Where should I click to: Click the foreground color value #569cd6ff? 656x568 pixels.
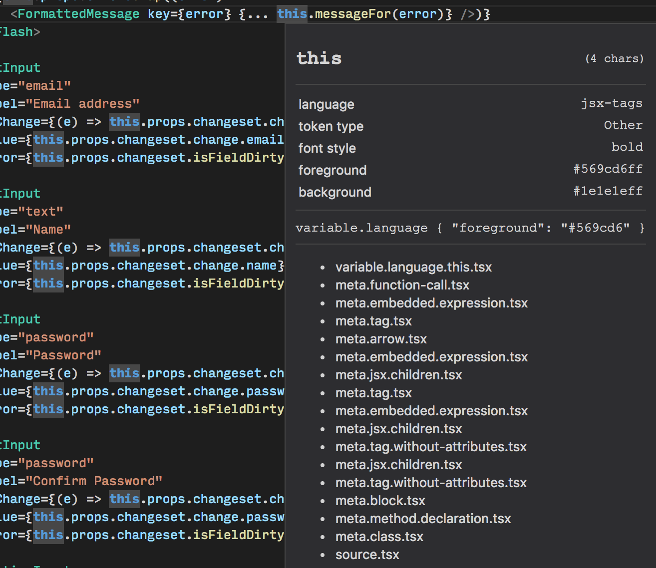click(608, 169)
